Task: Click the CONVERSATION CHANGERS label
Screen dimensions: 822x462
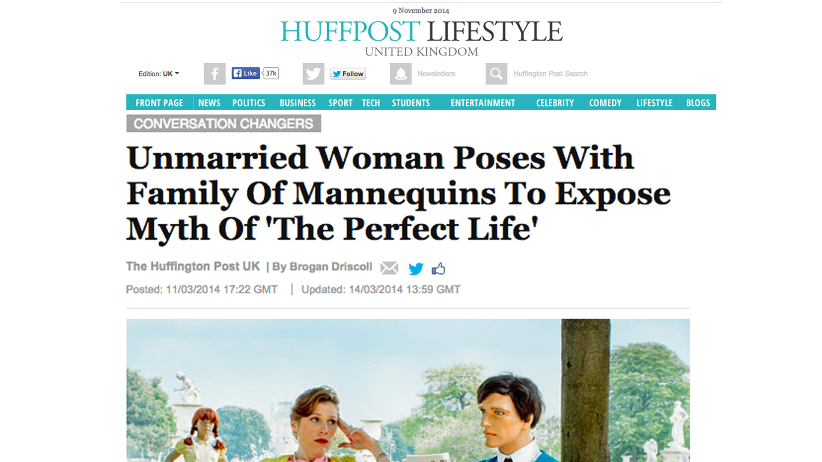Action: click(x=223, y=124)
